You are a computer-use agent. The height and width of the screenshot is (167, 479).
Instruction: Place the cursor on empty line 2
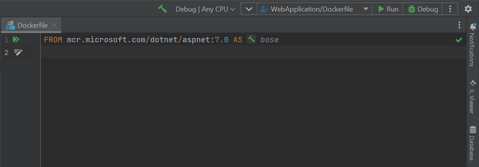click(x=253, y=52)
